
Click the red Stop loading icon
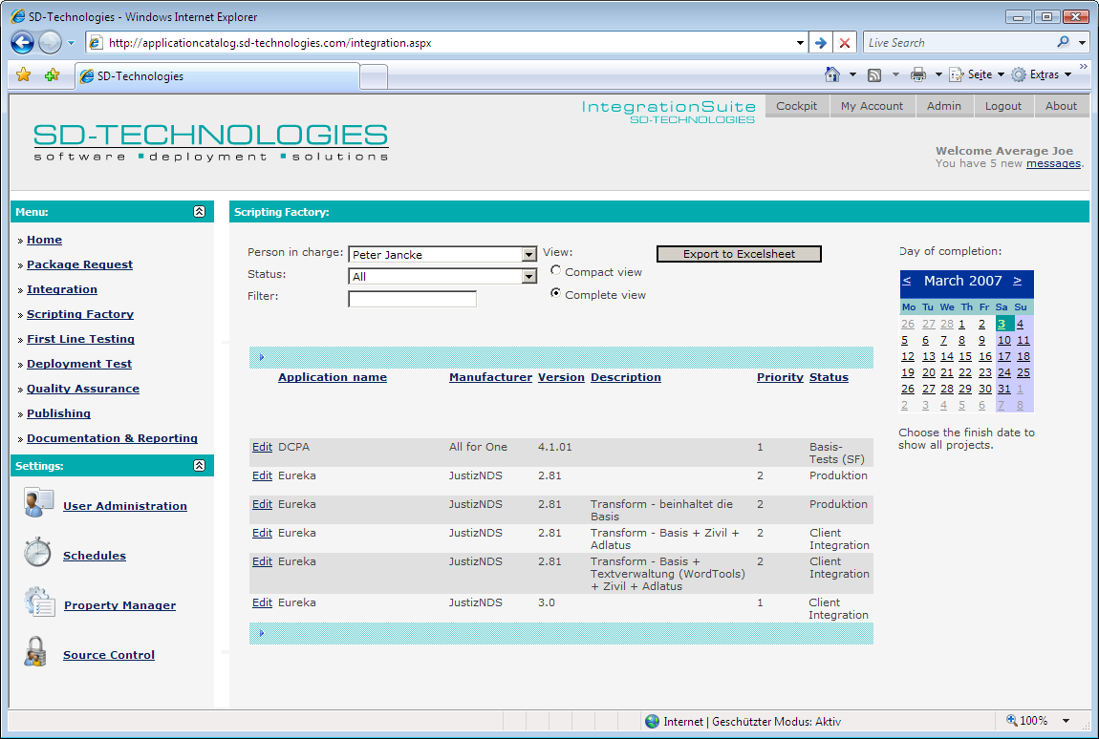tap(845, 43)
